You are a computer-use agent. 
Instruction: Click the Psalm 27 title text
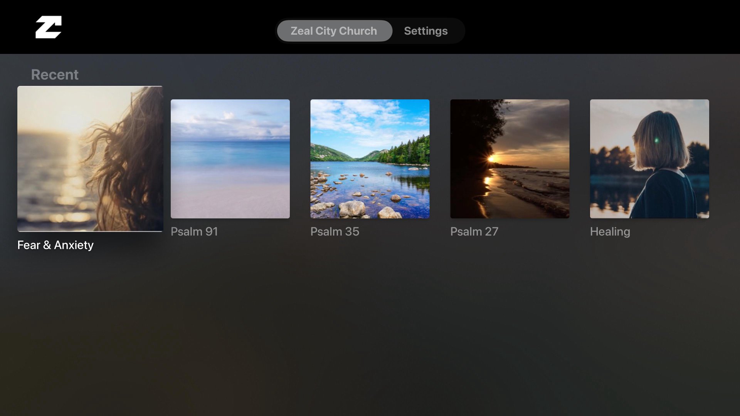(x=474, y=231)
